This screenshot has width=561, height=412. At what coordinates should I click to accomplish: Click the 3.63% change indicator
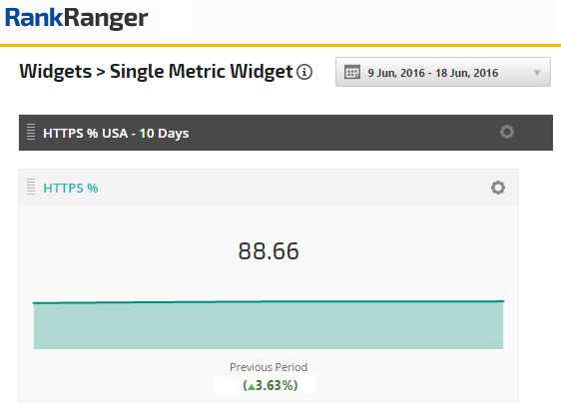coord(271,385)
